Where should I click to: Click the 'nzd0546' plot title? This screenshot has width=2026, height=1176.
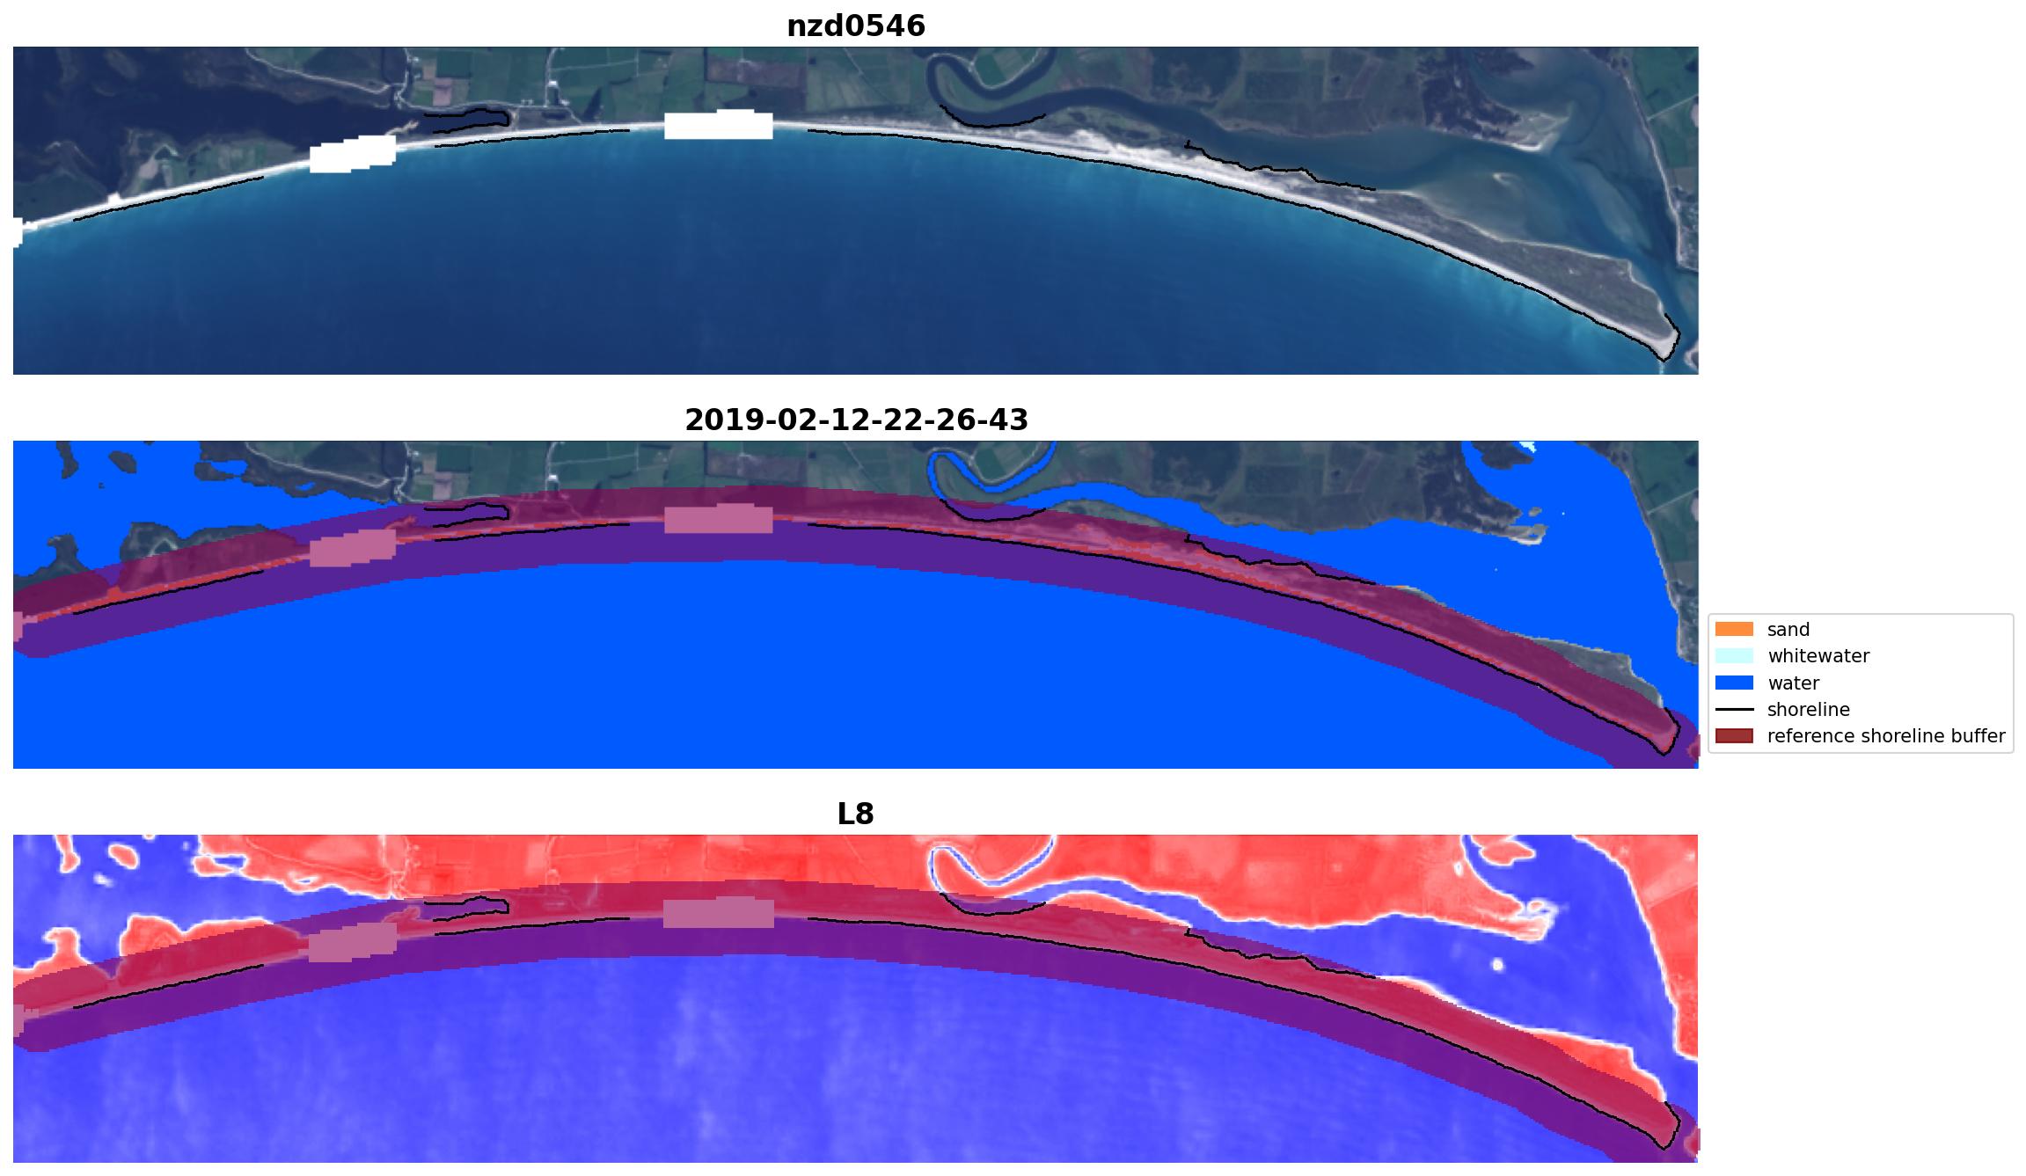[855, 26]
